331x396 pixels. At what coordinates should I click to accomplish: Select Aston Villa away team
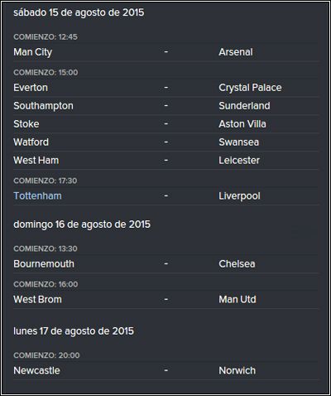242,124
